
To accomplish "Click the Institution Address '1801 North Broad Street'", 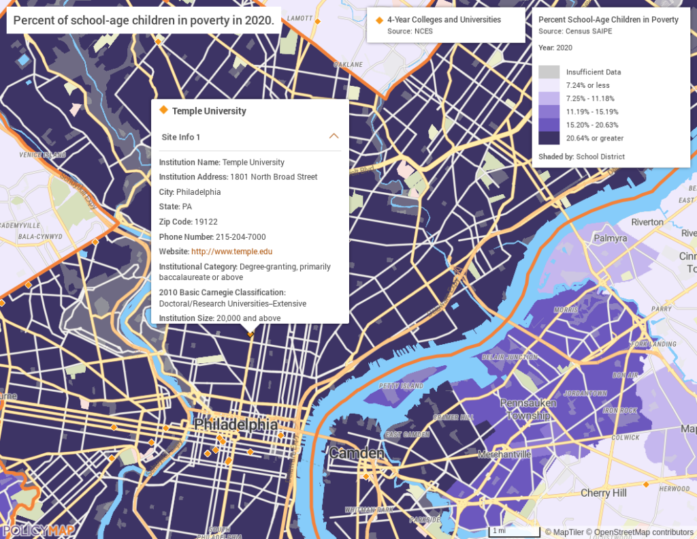I will tap(274, 176).
